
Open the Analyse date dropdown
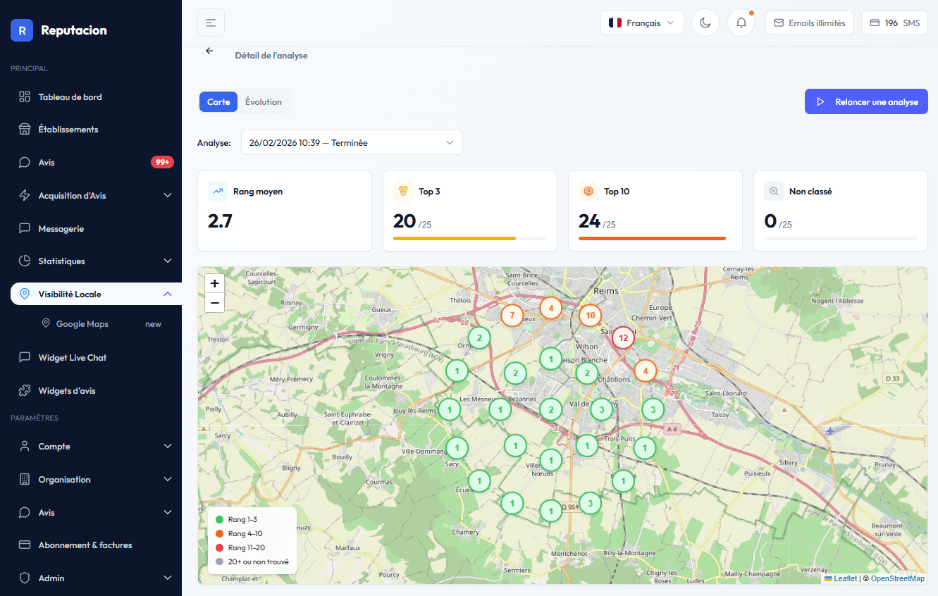352,142
